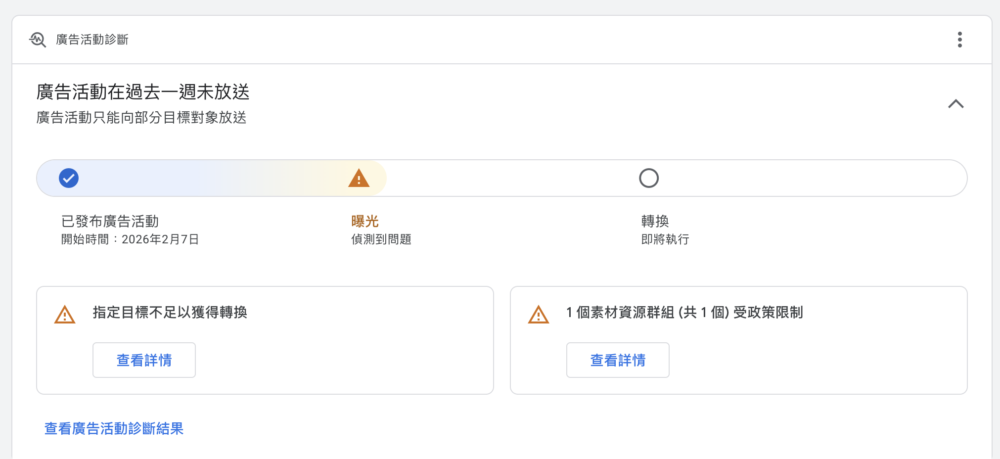Click the 1 個素材資源群組 受政策限制 issue title
Image resolution: width=1000 pixels, height=459 pixels.
coord(684,313)
